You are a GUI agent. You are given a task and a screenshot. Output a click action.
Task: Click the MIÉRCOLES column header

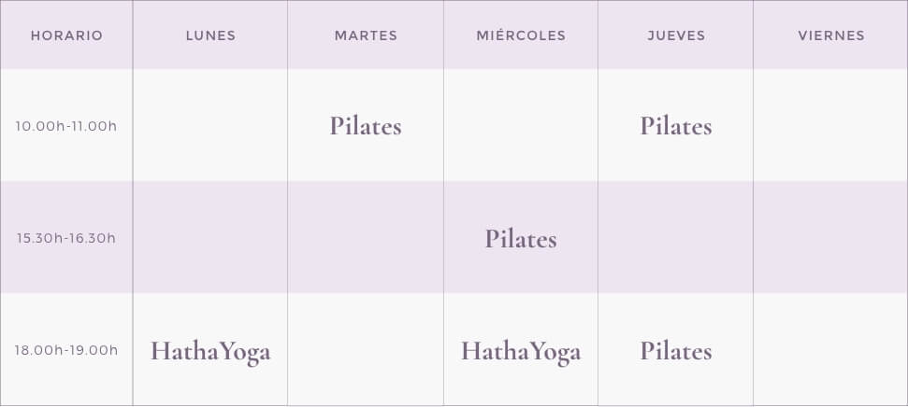tap(521, 36)
